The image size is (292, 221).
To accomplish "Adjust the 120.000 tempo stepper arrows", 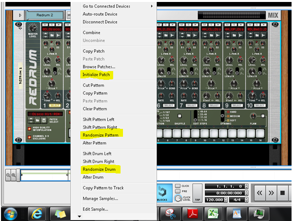I will [226, 200].
